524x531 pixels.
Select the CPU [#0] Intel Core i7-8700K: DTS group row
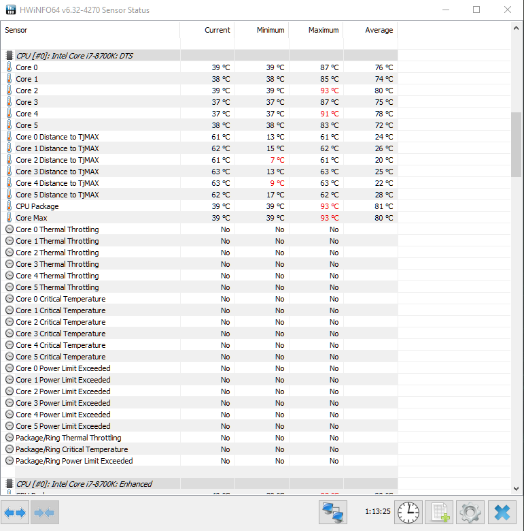click(x=199, y=56)
